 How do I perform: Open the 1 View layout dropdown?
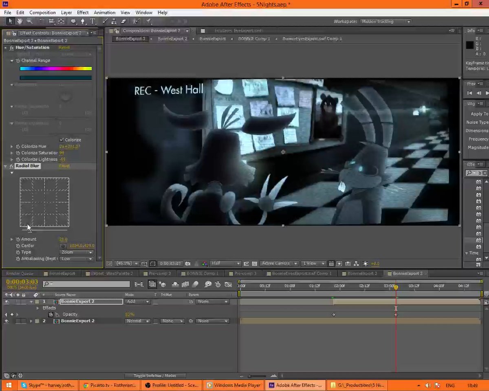pos(313,264)
